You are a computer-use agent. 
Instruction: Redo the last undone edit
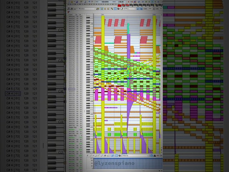click(92, 2)
